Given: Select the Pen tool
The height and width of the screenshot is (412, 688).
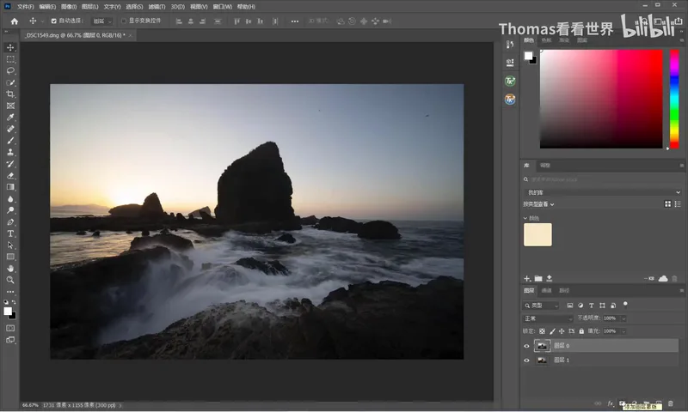Looking at the screenshot, I should (x=10, y=222).
